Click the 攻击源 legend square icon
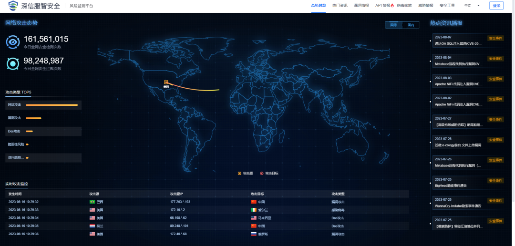 (x=239, y=173)
